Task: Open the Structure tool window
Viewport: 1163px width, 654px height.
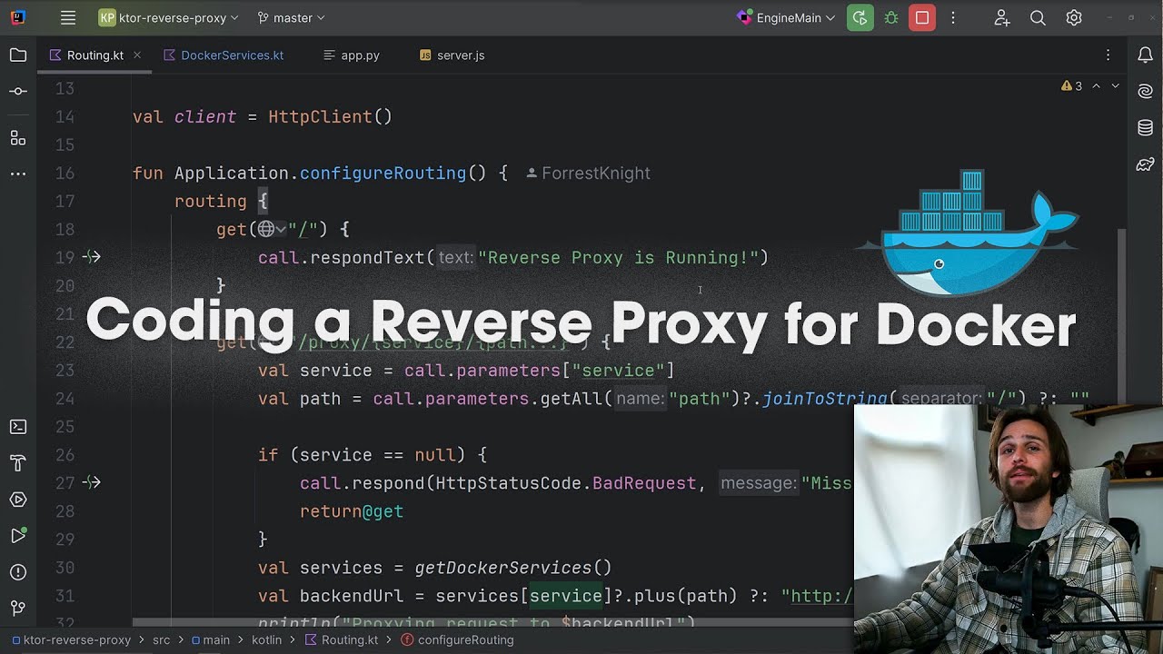Action: coord(18,138)
